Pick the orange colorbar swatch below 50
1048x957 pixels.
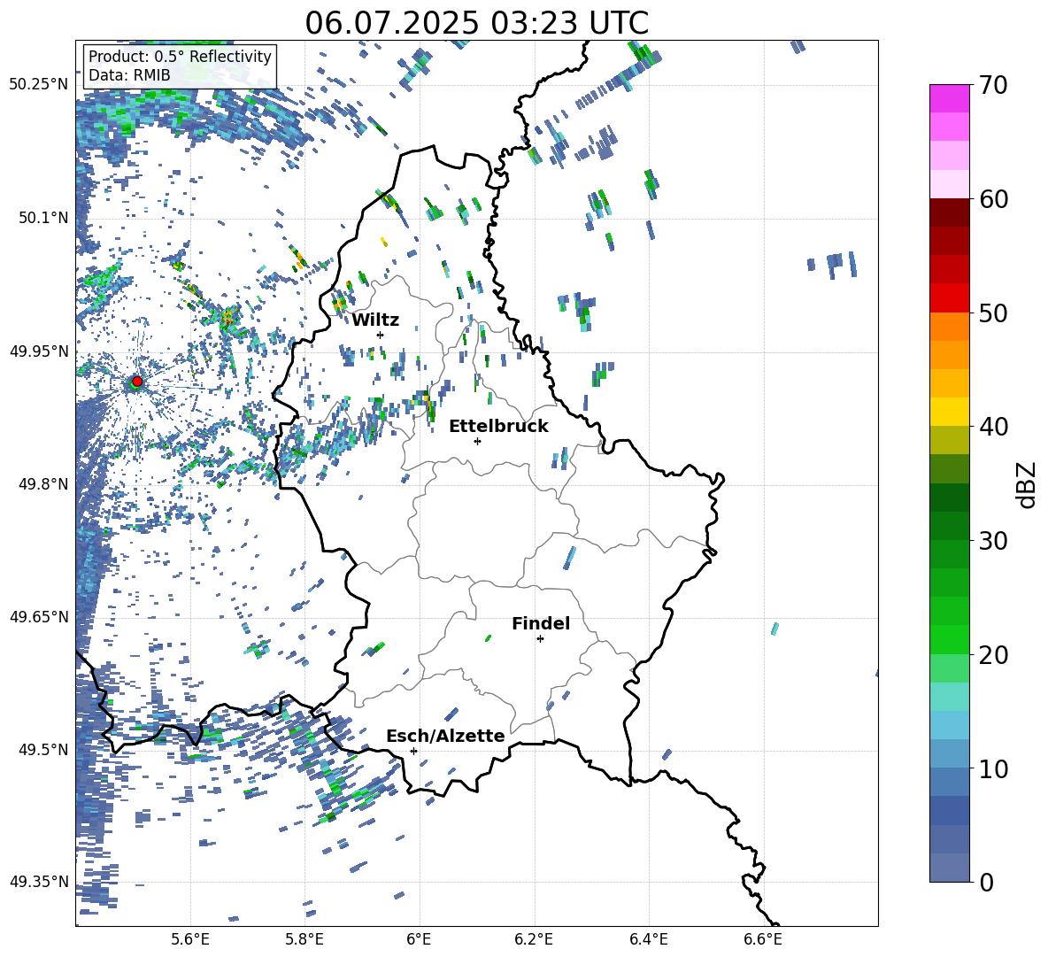(x=949, y=326)
